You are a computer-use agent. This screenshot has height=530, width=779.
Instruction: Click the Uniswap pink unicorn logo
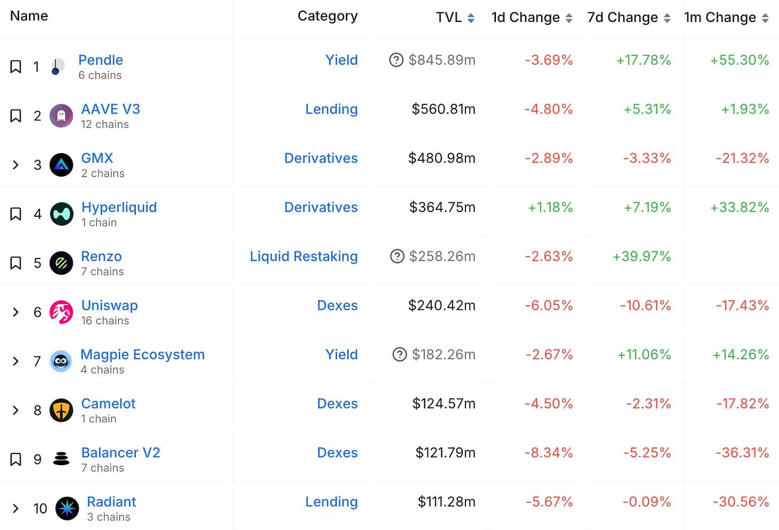click(x=61, y=312)
